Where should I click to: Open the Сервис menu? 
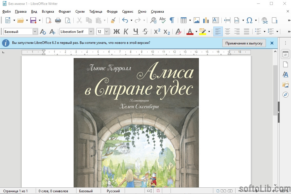128,12
